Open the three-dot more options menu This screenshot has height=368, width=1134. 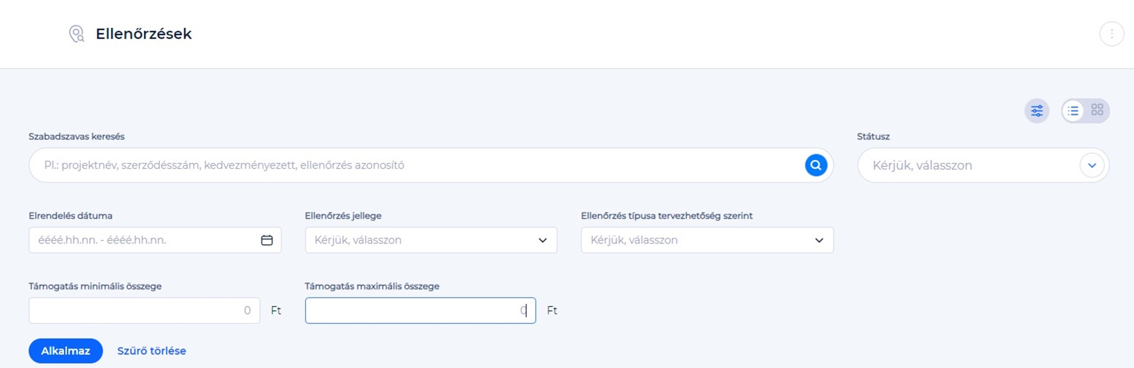coord(1112,34)
